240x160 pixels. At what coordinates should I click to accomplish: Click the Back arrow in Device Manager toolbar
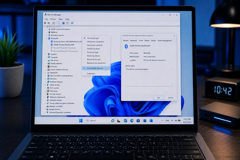coord(45,23)
